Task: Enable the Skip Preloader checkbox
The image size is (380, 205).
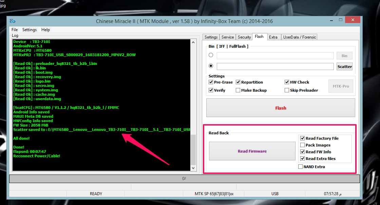Action: click(287, 90)
